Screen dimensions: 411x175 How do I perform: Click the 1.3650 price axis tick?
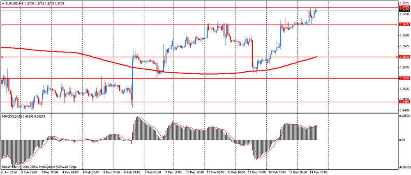[x=405, y=35]
